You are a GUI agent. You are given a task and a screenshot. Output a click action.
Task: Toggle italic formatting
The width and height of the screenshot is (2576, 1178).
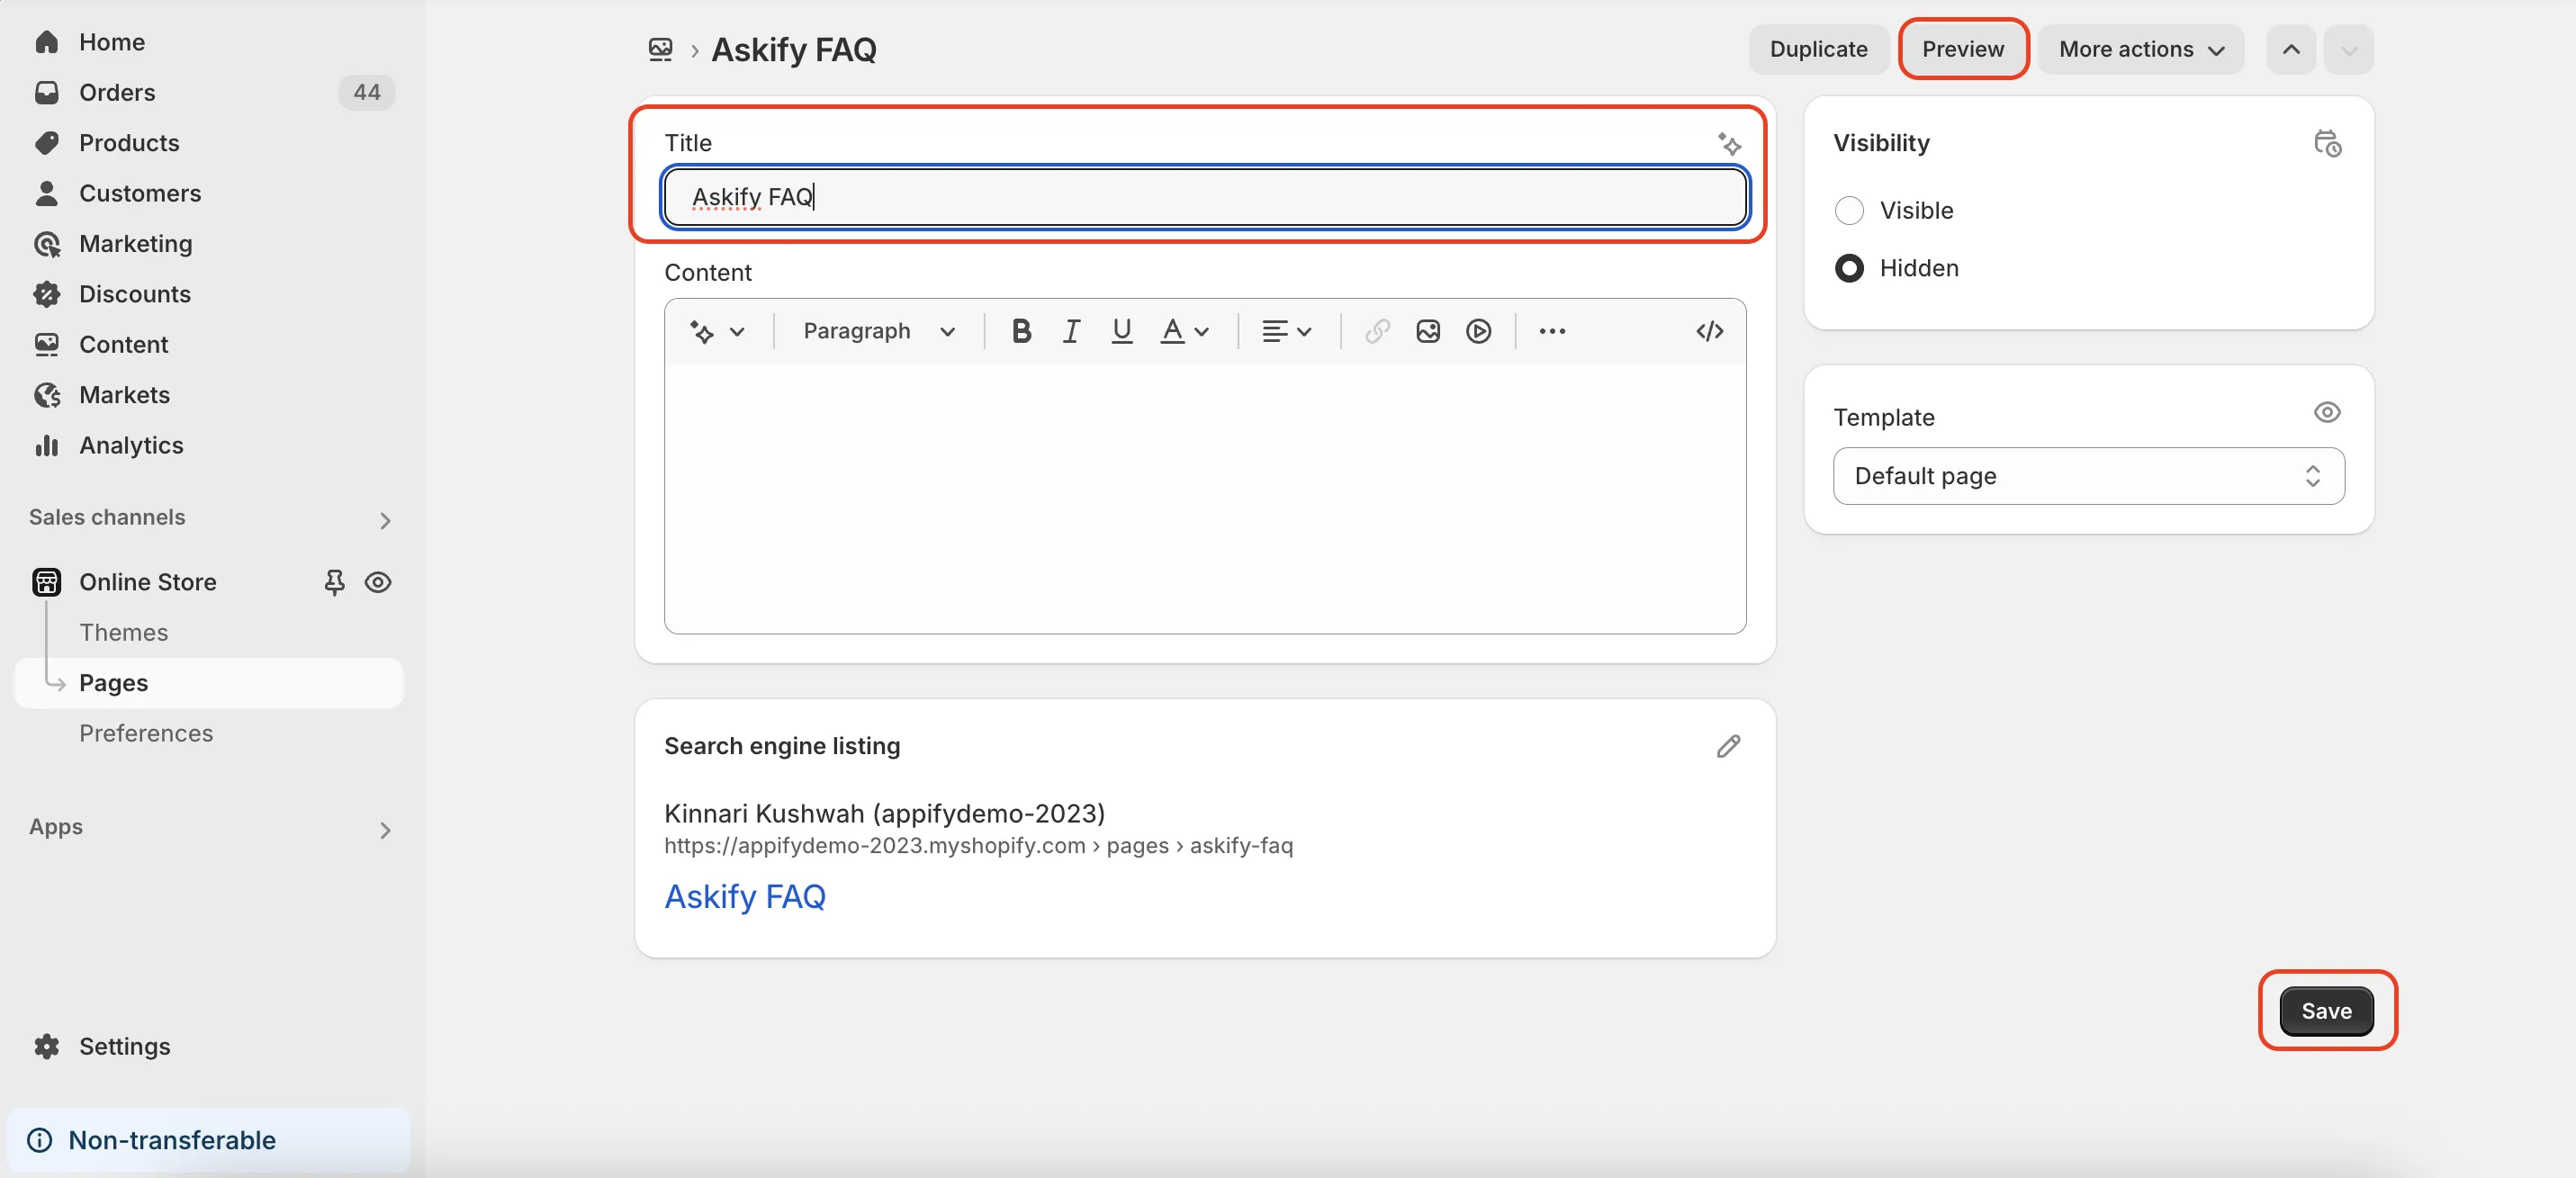[x=1071, y=331]
